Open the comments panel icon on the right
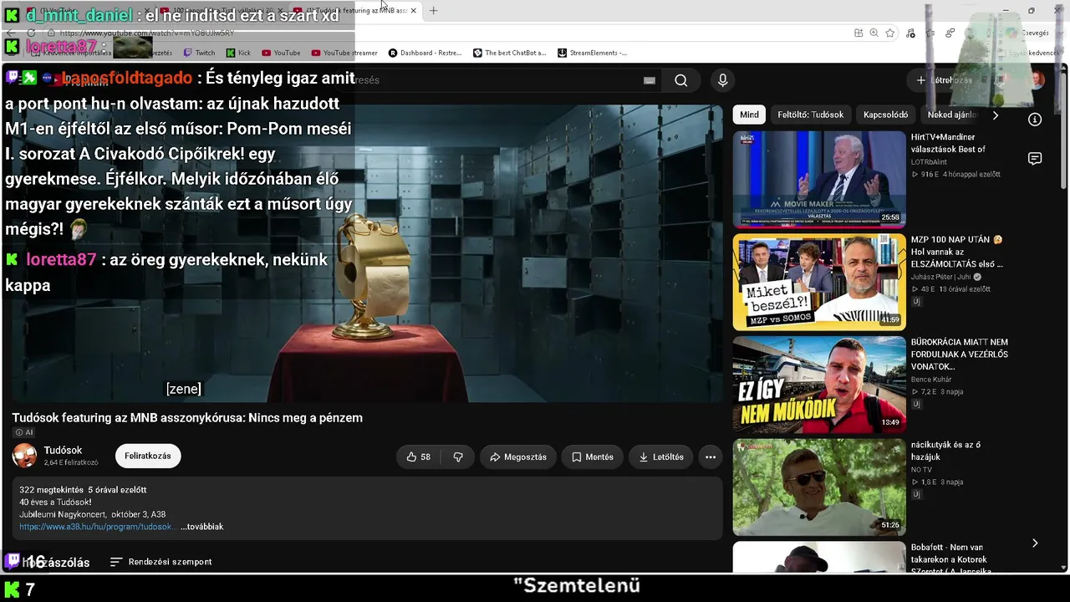Screen dimensions: 1070x602 pos(1035,159)
